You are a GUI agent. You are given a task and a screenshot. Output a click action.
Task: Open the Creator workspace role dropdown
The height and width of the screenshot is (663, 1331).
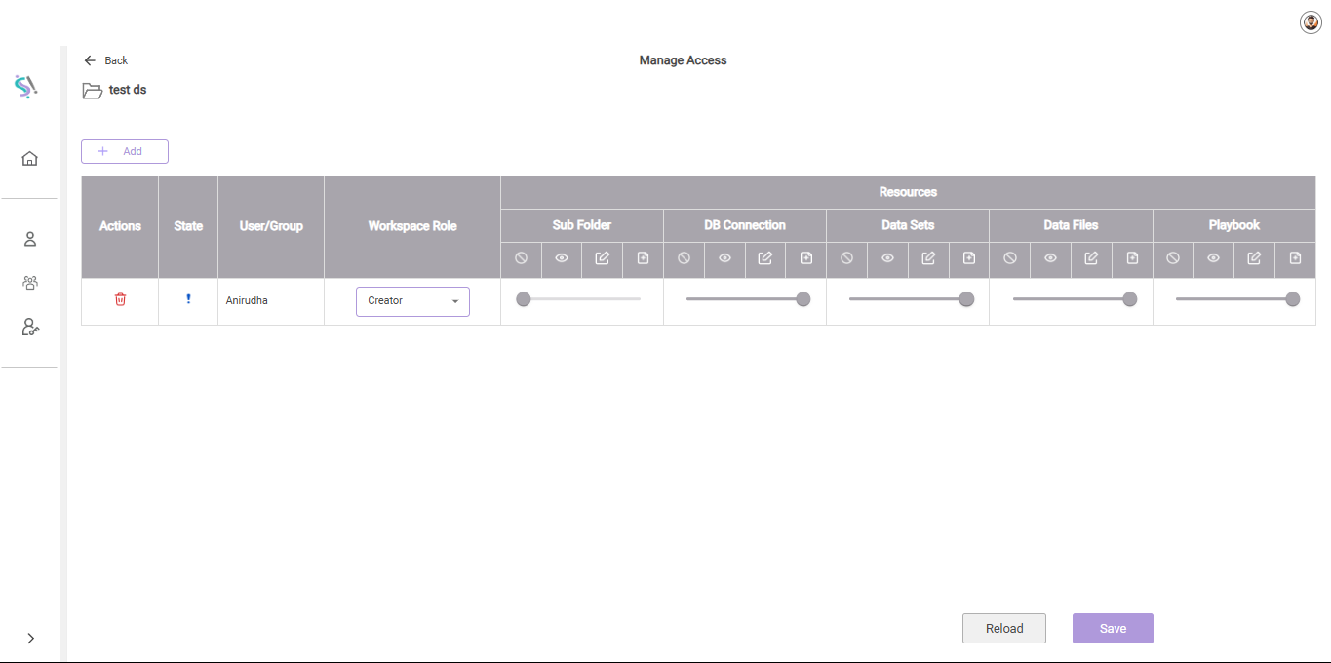[412, 301]
